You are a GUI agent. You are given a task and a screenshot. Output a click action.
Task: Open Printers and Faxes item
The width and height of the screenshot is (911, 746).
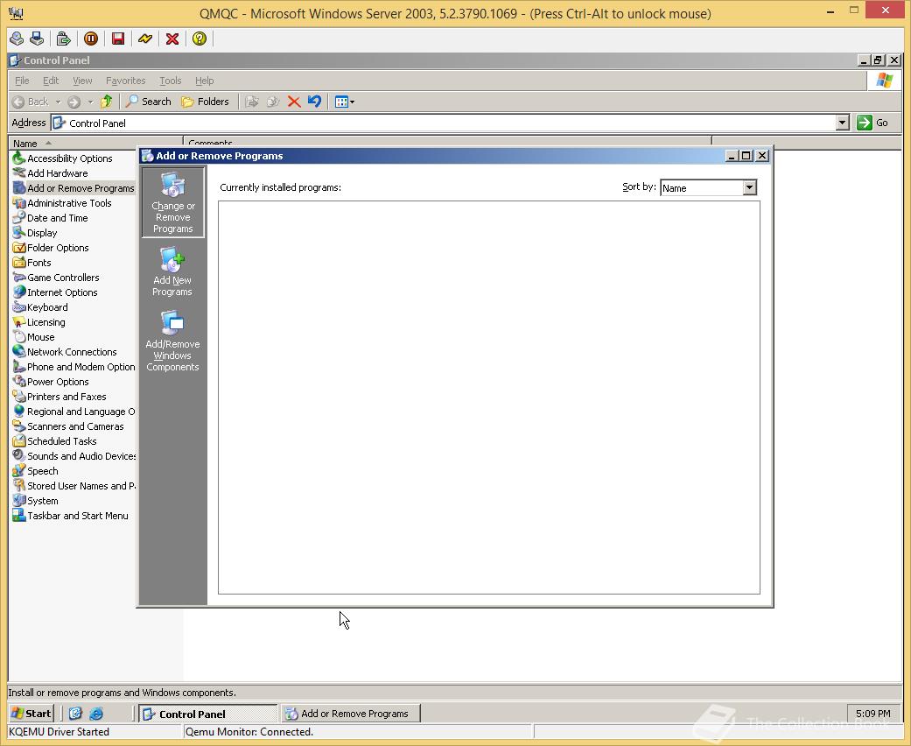tap(60, 397)
